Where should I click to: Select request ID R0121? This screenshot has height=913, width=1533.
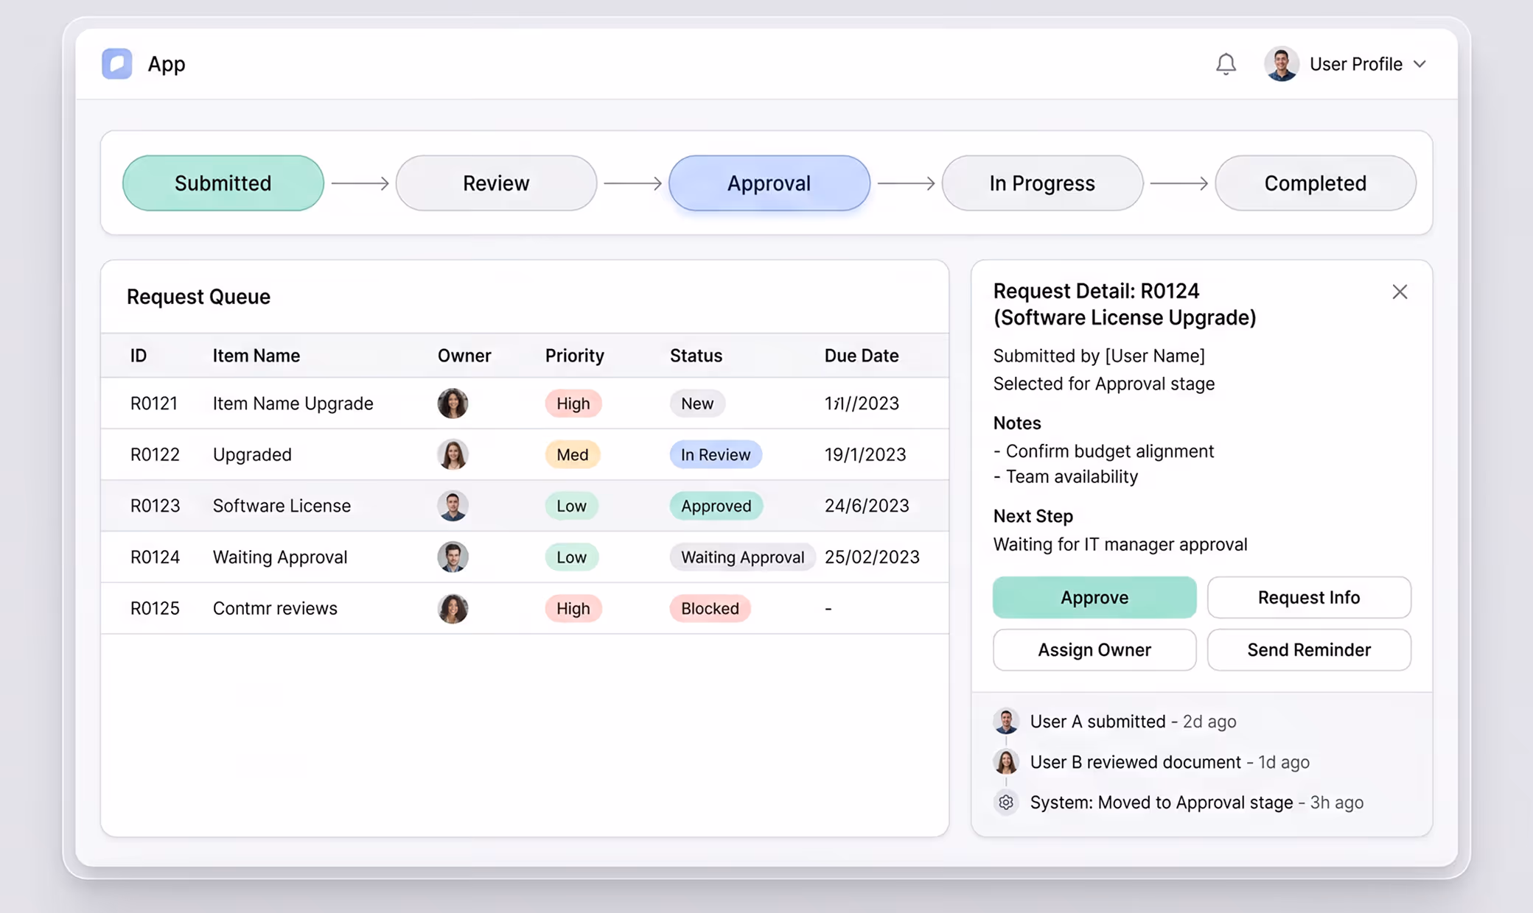tap(154, 403)
